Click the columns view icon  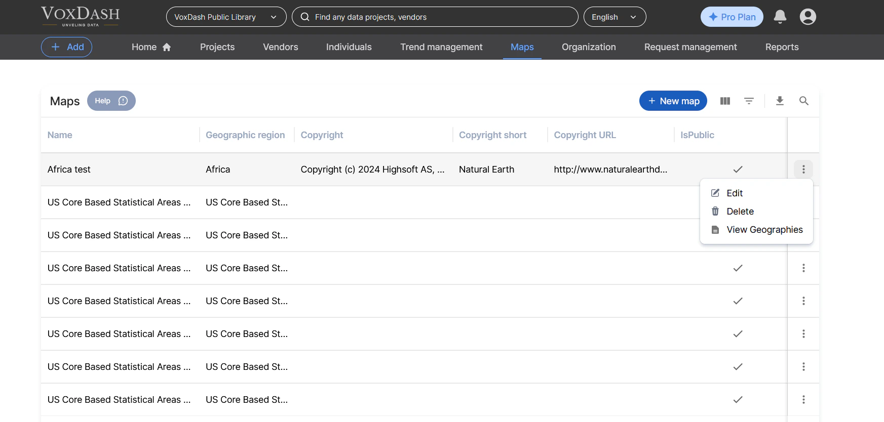tap(725, 101)
